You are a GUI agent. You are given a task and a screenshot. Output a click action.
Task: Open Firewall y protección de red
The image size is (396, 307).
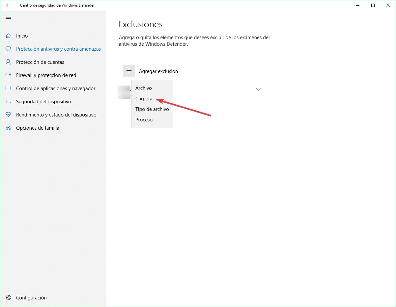46,75
